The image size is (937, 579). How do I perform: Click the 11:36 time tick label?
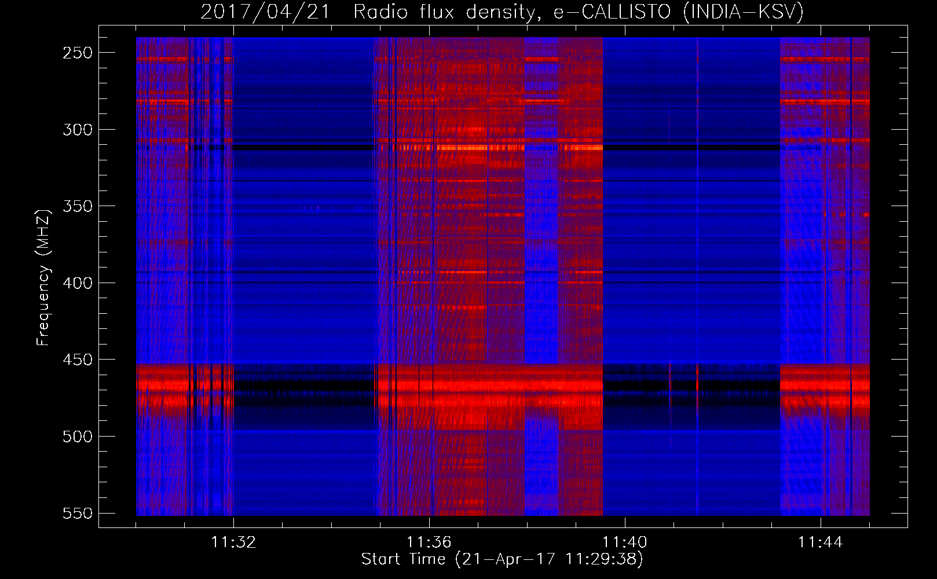[429, 542]
